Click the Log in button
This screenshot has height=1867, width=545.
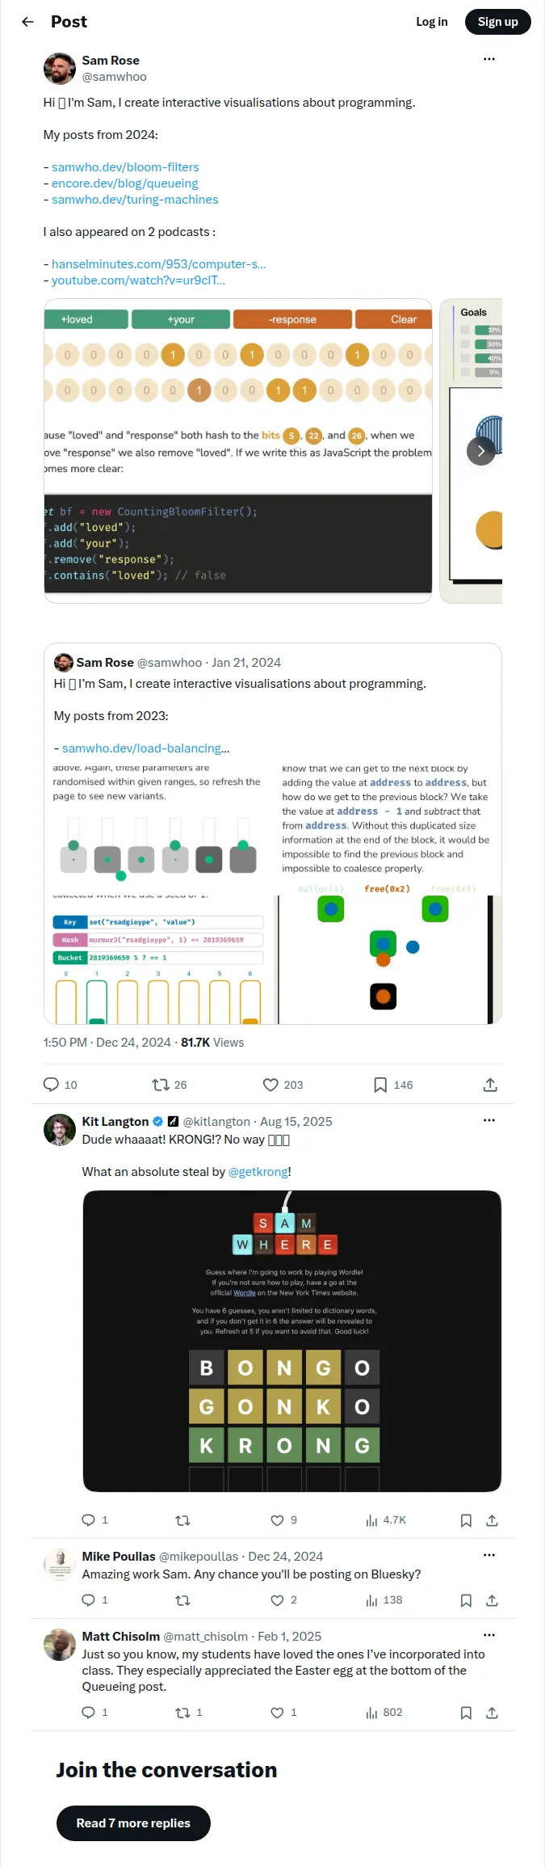coord(432,22)
